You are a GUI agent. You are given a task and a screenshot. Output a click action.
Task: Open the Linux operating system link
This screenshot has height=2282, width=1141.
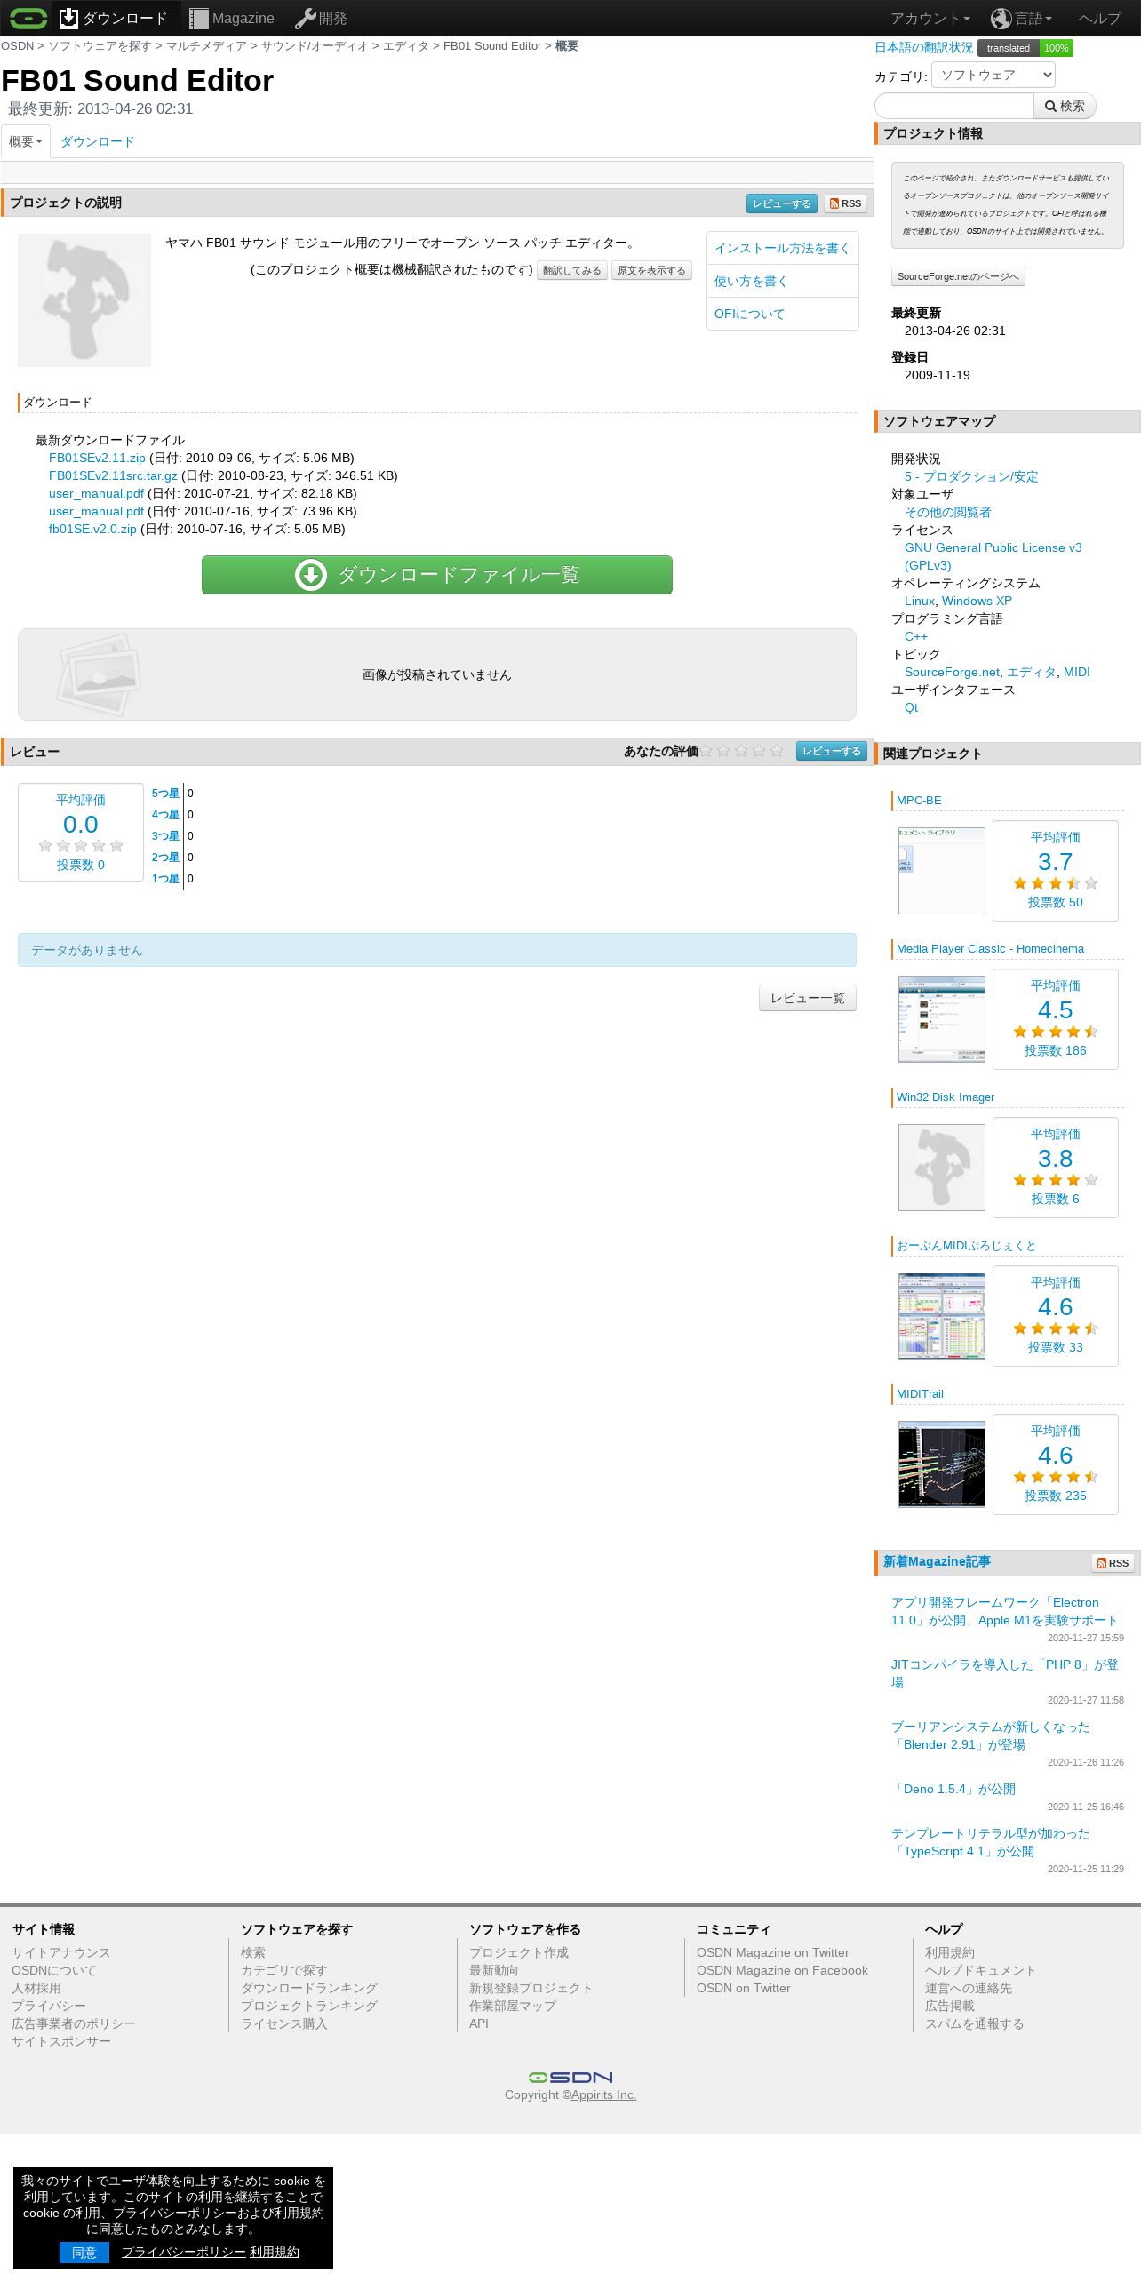click(920, 601)
